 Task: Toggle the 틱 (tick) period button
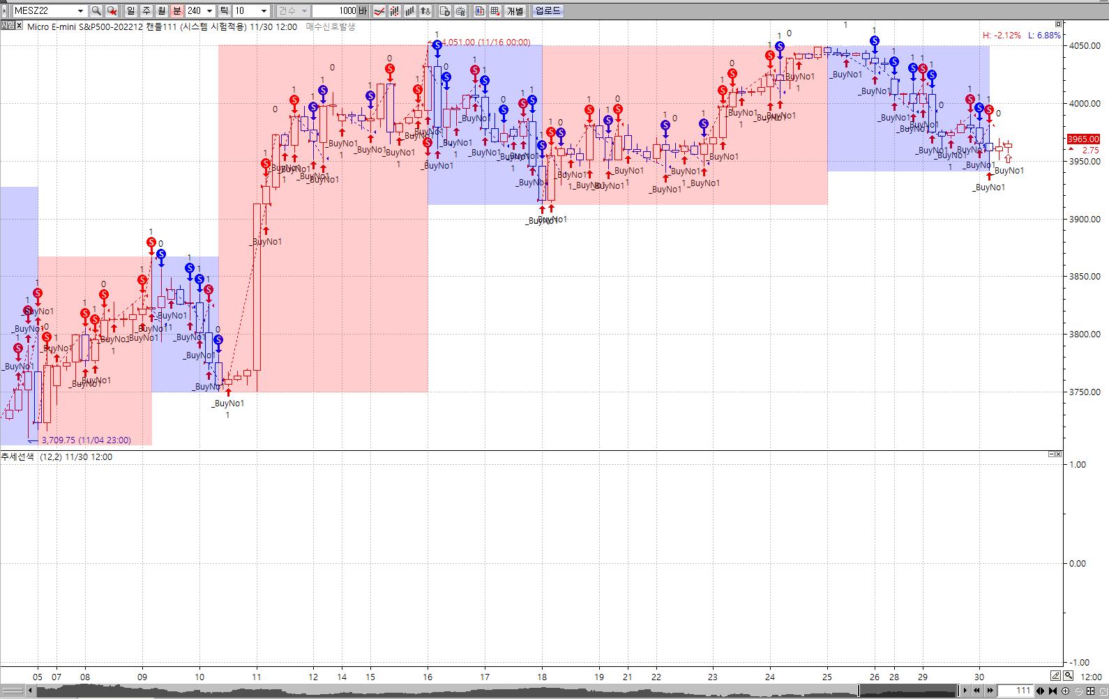coord(224,10)
